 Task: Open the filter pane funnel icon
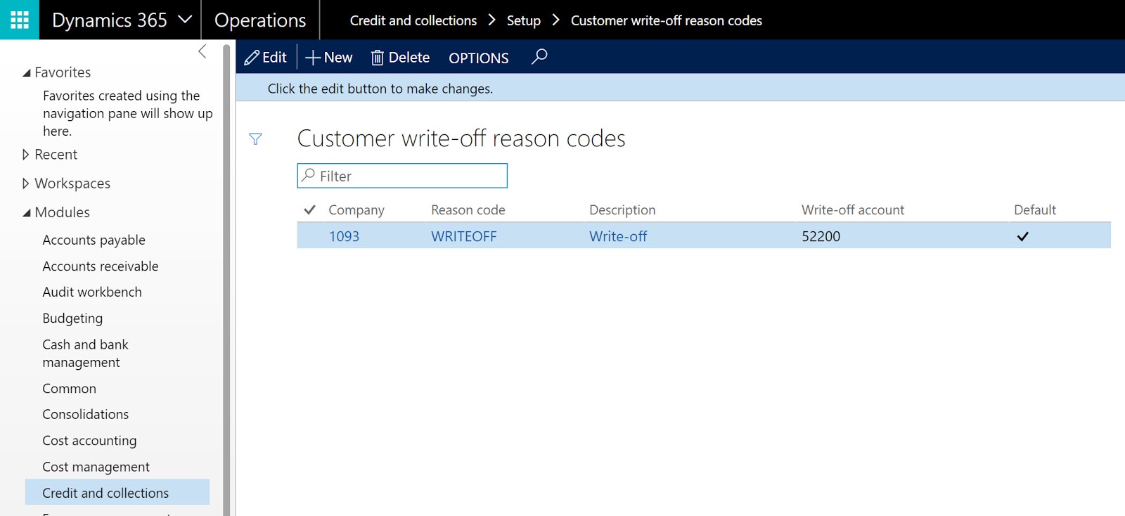click(256, 139)
